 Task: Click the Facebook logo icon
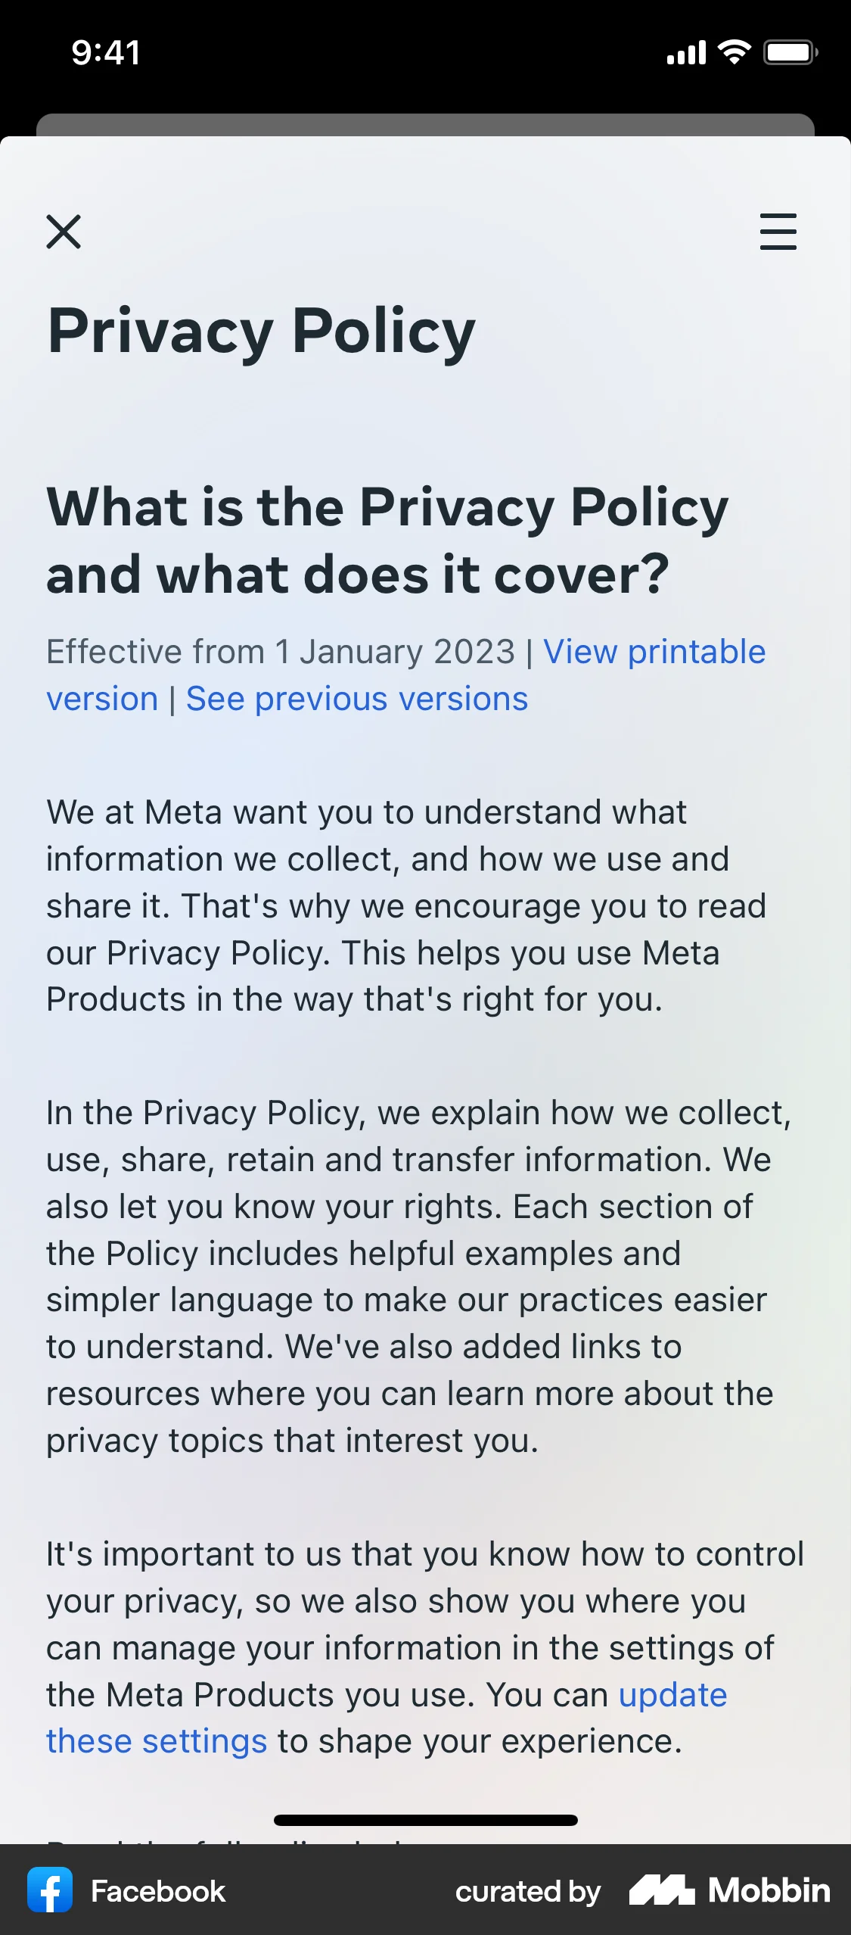51,1890
